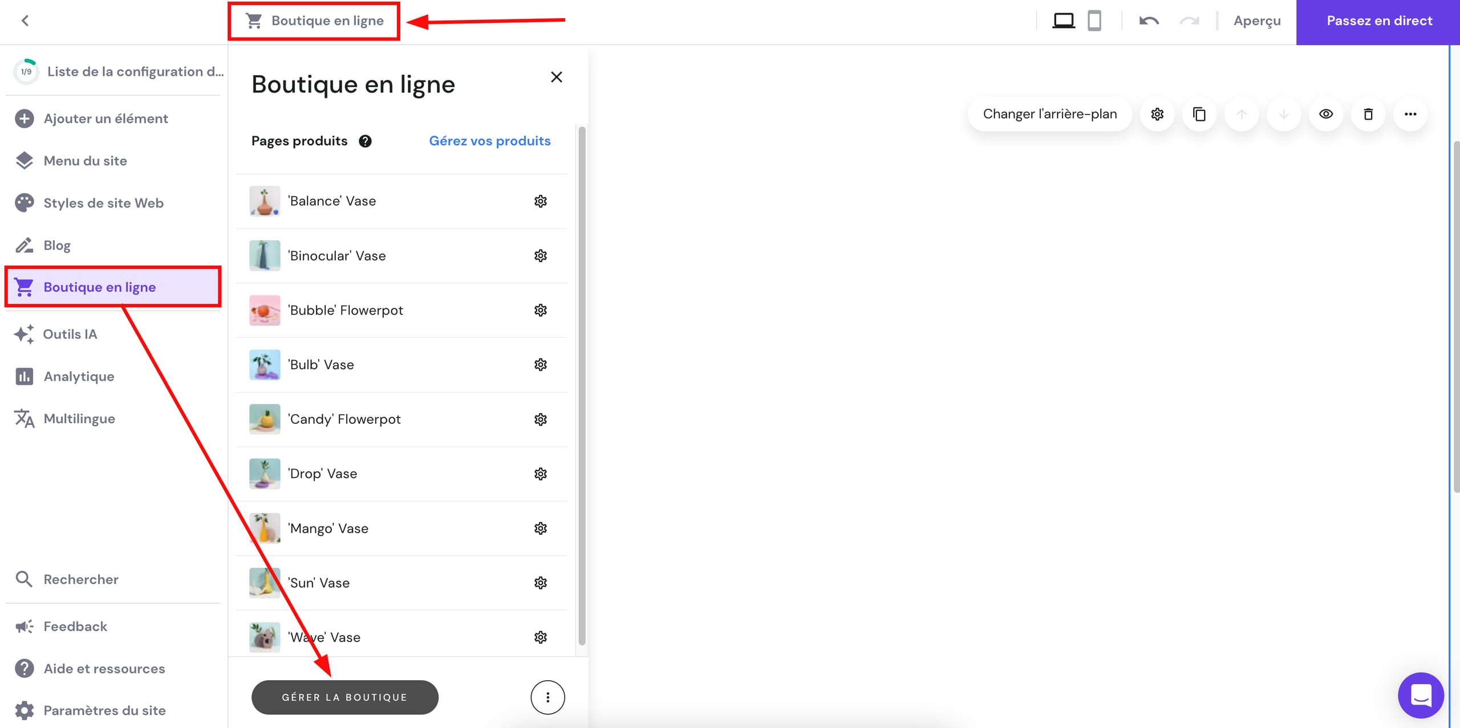
Task: Open settings for 'Balance' Vase
Action: click(x=540, y=201)
